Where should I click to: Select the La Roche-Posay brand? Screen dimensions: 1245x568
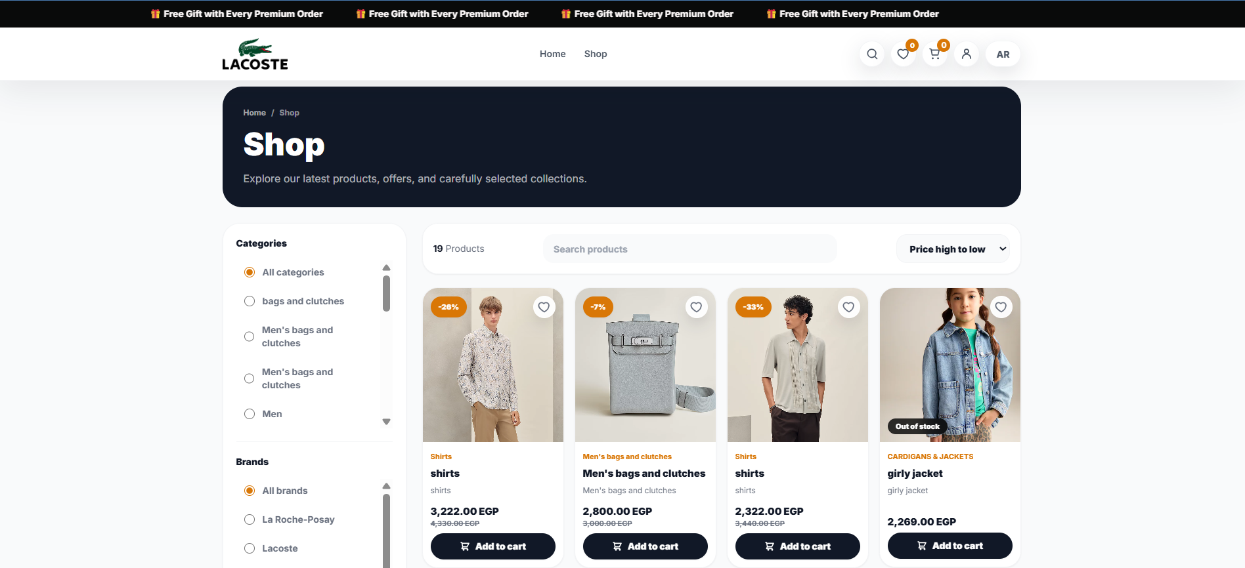(x=250, y=519)
